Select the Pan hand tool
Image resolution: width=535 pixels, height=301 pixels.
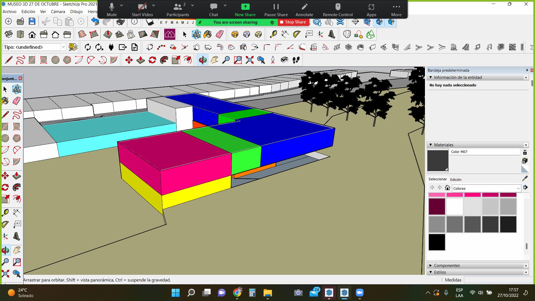[x=214, y=60]
